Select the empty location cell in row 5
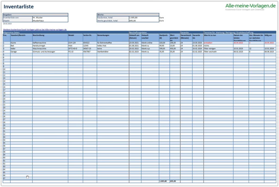The image size is (279, 187). (21, 55)
